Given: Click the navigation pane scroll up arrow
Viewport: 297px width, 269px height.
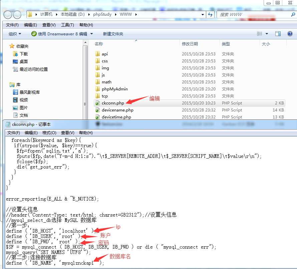Looking at the screenshot, I should click(85, 43).
